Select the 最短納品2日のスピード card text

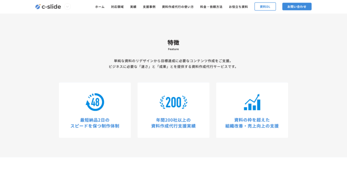point(95,123)
